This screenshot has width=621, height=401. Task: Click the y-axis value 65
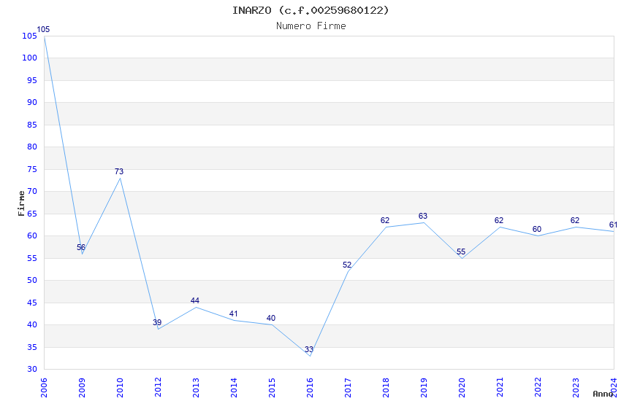point(31,214)
